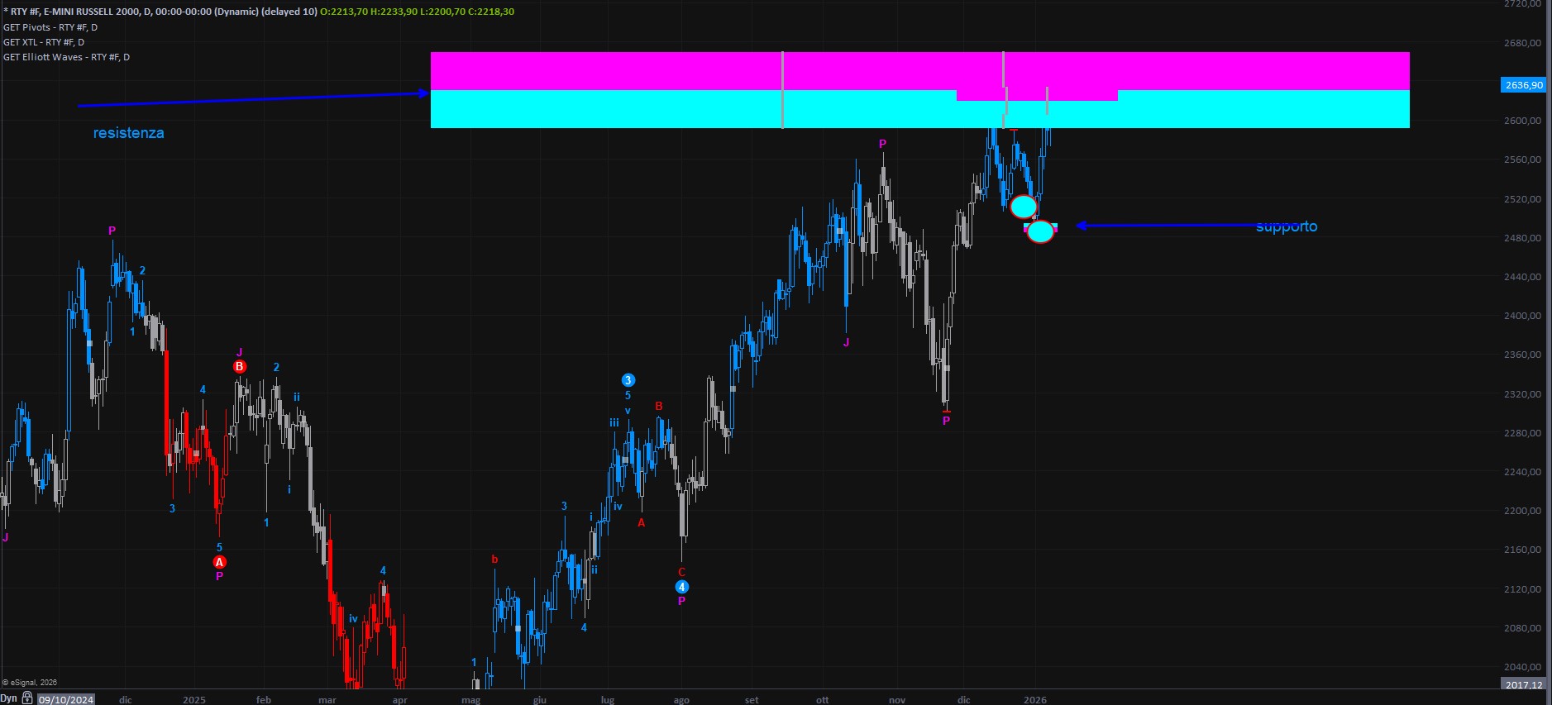Image resolution: width=1552 pixels, height=705 pixels.
Task: Select the GET Pivots study label
Action: (x=50, y=27)
